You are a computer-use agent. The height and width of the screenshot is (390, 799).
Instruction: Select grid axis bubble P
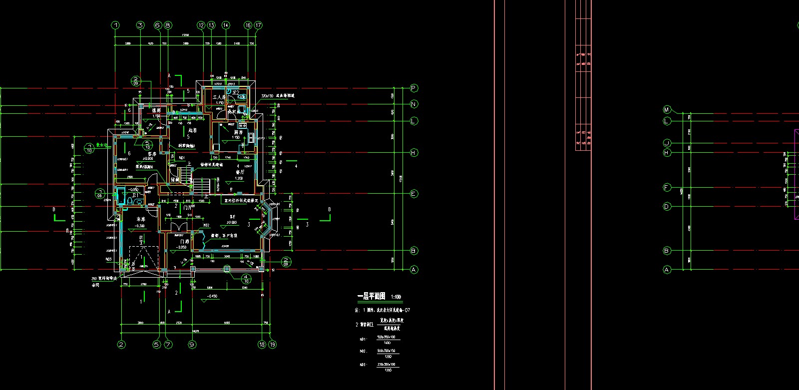413,88
